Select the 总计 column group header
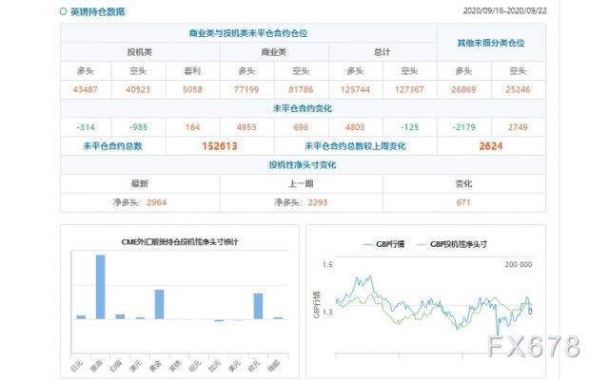Viewport: 609px width, 380px height. point(383,52)
